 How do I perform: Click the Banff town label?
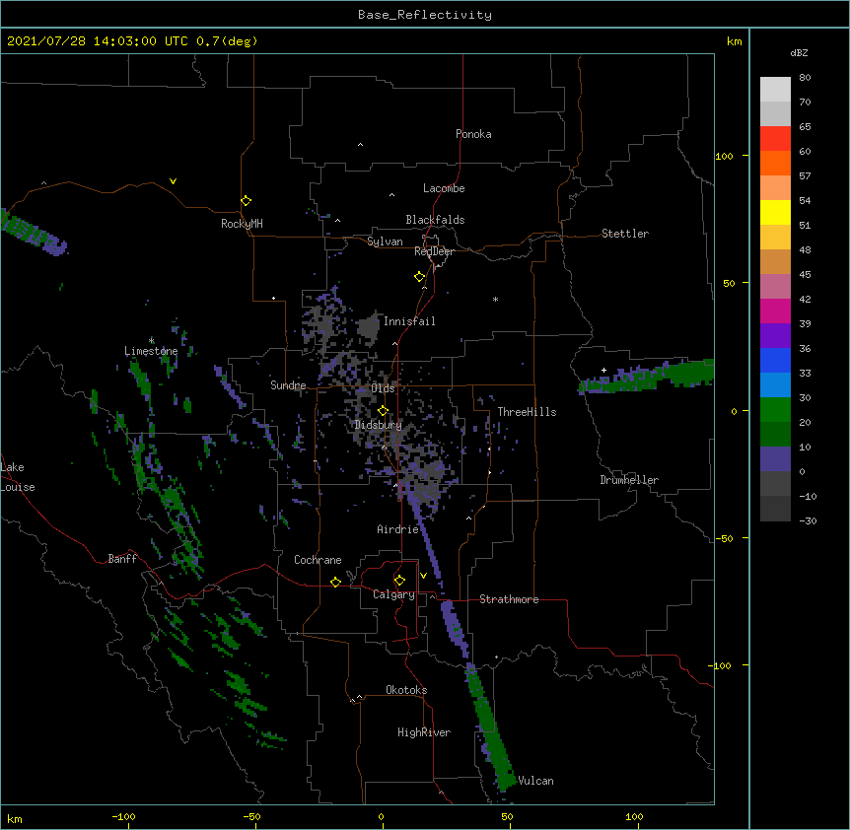pyautogui.click(x=122, y=559)
